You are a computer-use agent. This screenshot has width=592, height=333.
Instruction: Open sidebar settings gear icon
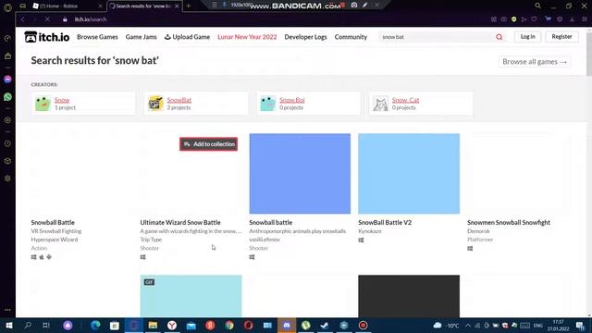click(7, 179)
